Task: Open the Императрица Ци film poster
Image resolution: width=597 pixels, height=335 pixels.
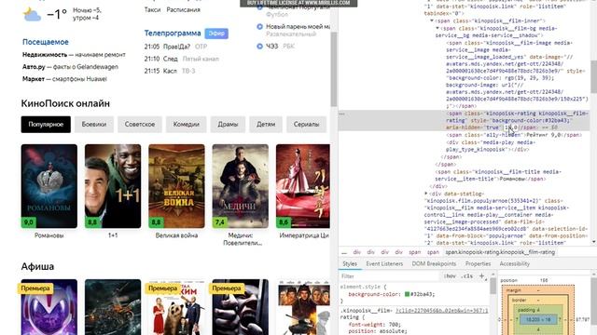Action: coord(303,186)
